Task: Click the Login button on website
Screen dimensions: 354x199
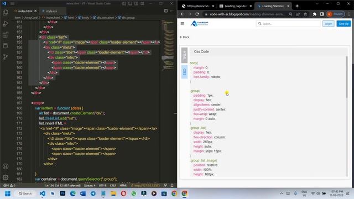Action: tap(328, 24)
